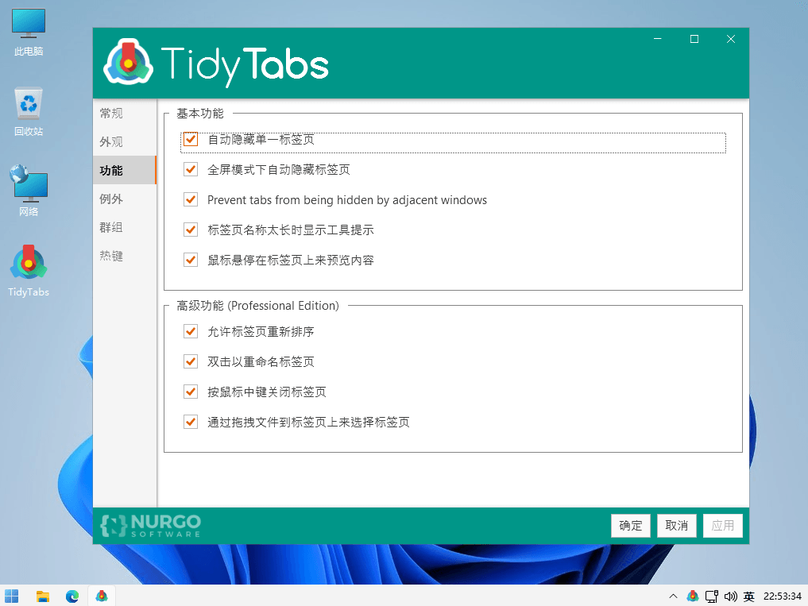Switch input method 英 indicator
Screen dimensions: 808x606
coord(748,596)
